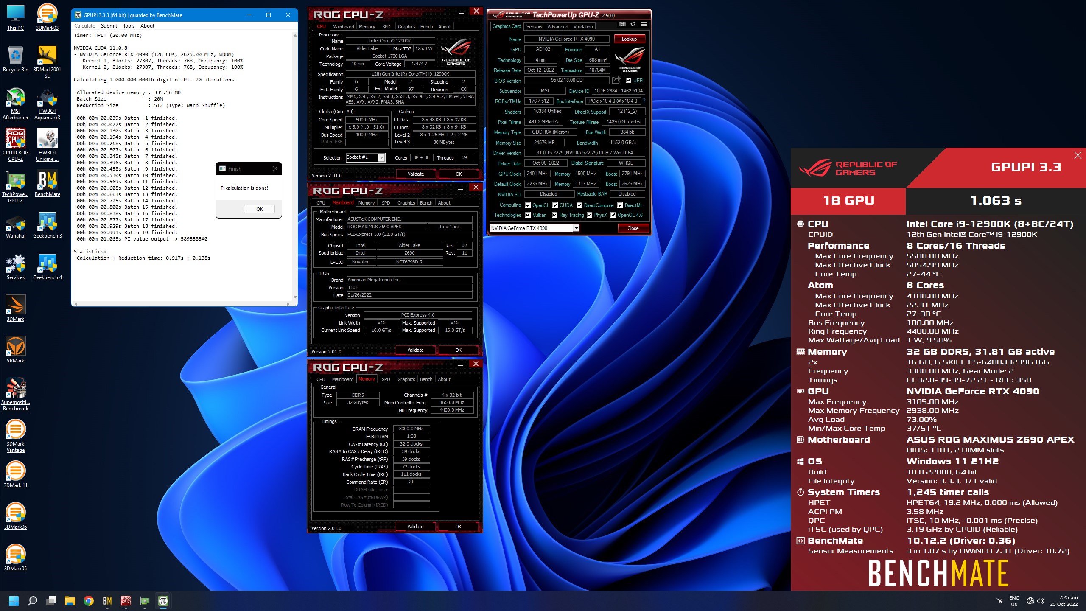Click GPU-Z refresh icon
The width and height of the screenshot is (1086, 611).
(x=633, y=25)
